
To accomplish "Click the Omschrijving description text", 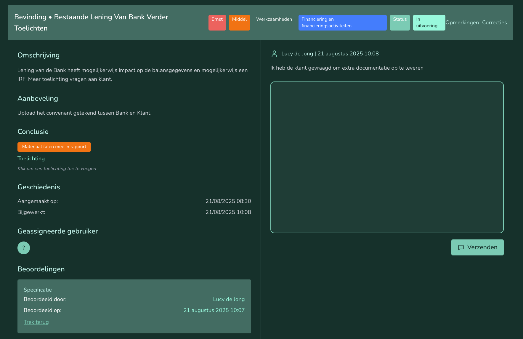I will coord(132,75).
